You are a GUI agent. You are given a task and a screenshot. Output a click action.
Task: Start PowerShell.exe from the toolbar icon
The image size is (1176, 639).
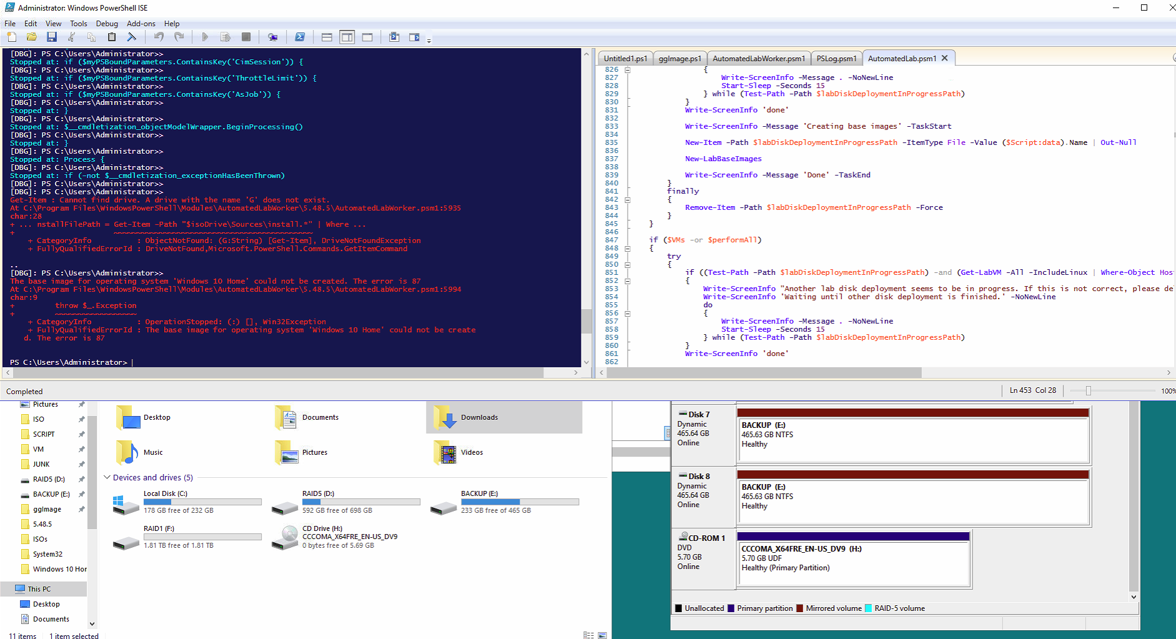(300, 37)
